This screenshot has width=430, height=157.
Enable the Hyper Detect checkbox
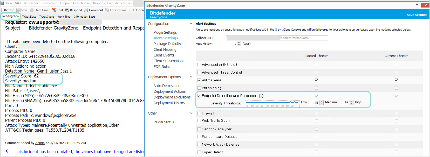[199, 152]
